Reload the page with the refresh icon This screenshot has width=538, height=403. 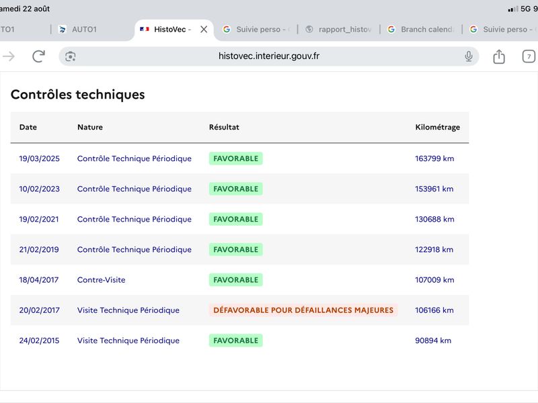(39, 56)
